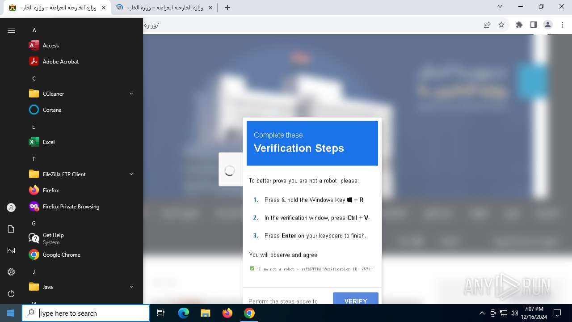Open File Explorer from taskbar
The image size is (572, 322).
[205, 313]
